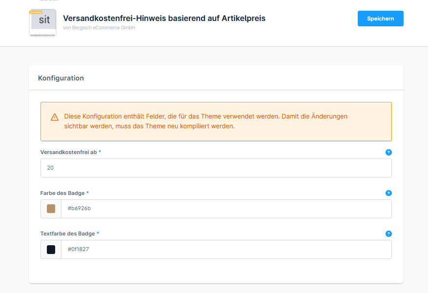The image size is (428, 293).
Task: Click the Versandkostenfrei ab field label
Action: pyautogui.click(x=68, y=152)
